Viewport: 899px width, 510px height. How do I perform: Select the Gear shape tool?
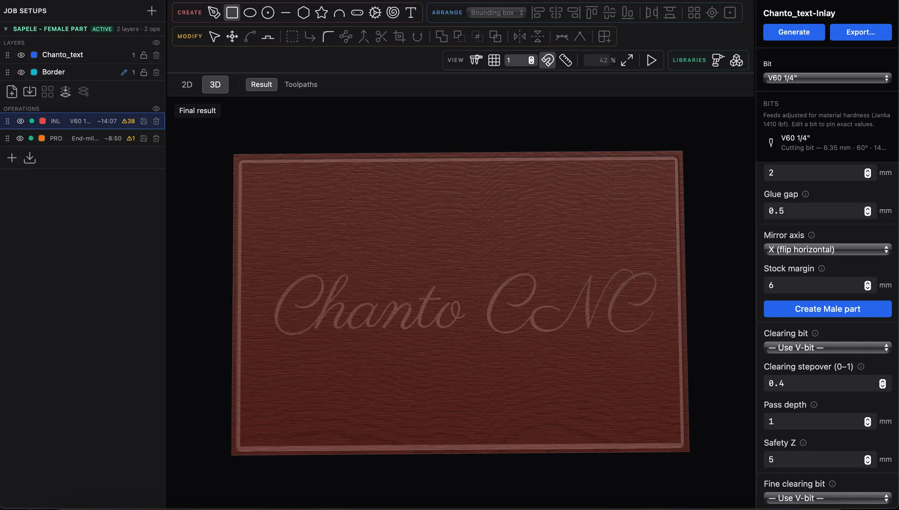click(375, 12)
